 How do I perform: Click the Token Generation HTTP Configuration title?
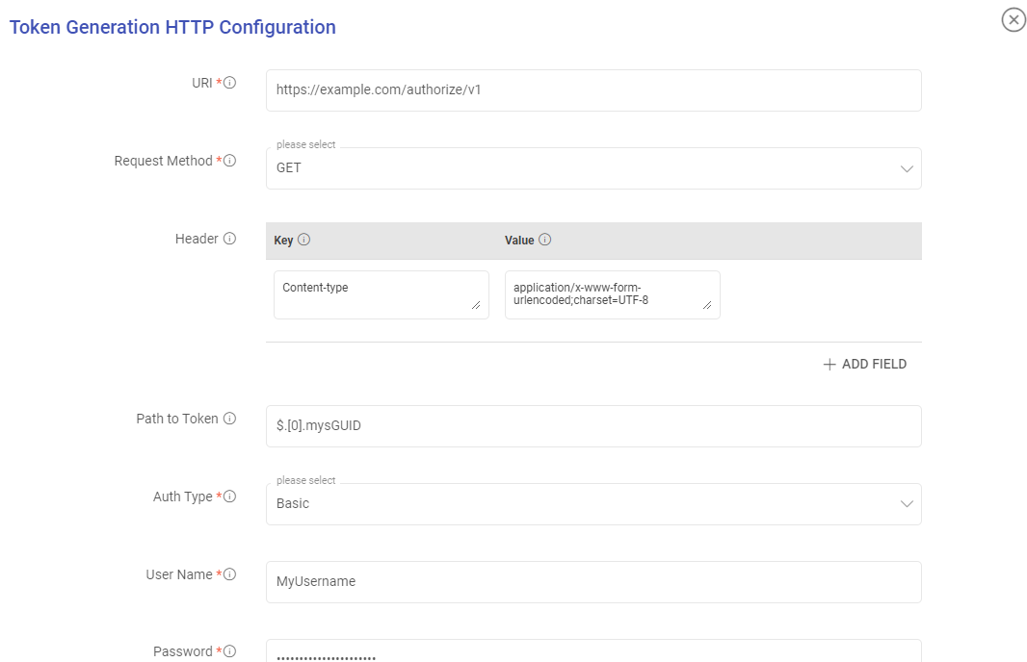172,27
